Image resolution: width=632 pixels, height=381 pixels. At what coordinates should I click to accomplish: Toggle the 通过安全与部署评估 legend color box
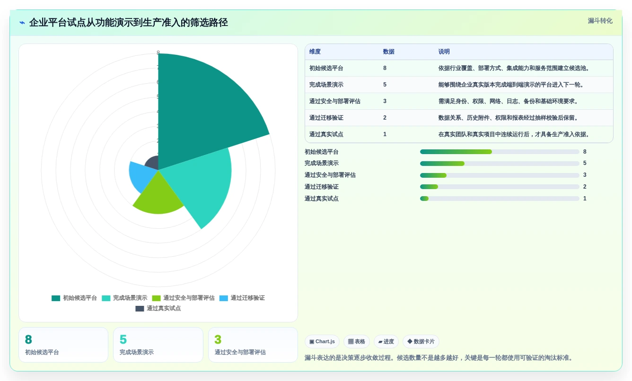157,298
